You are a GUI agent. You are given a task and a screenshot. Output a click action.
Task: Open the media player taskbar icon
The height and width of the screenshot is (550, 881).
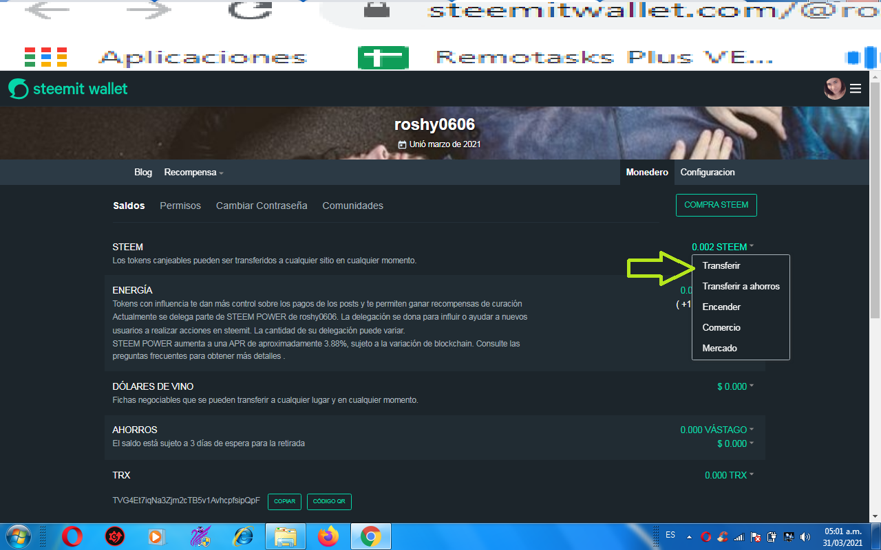pos(157,536)
